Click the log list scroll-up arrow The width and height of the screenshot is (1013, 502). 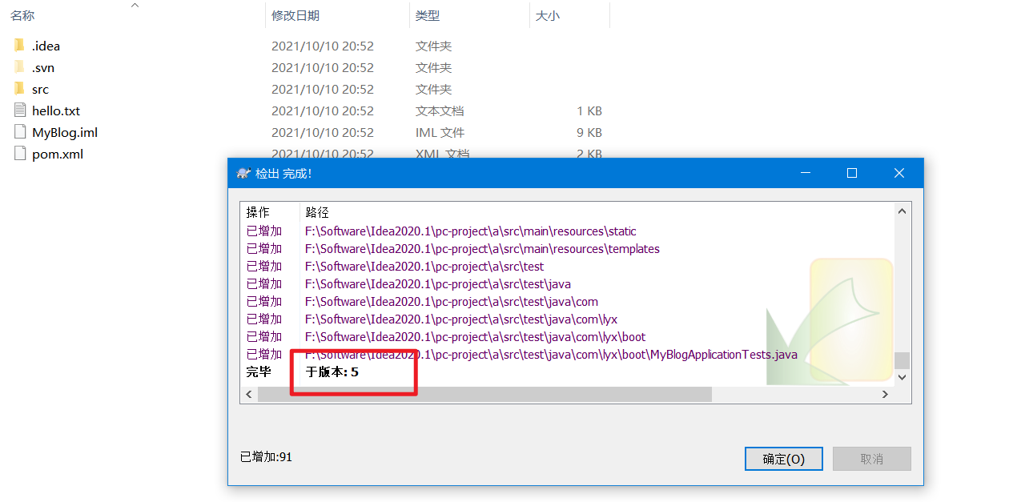click(902, 211)
